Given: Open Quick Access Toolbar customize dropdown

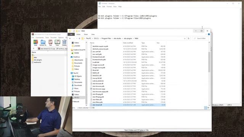Looking at the screenshot, I should click(x=79, y=31).
